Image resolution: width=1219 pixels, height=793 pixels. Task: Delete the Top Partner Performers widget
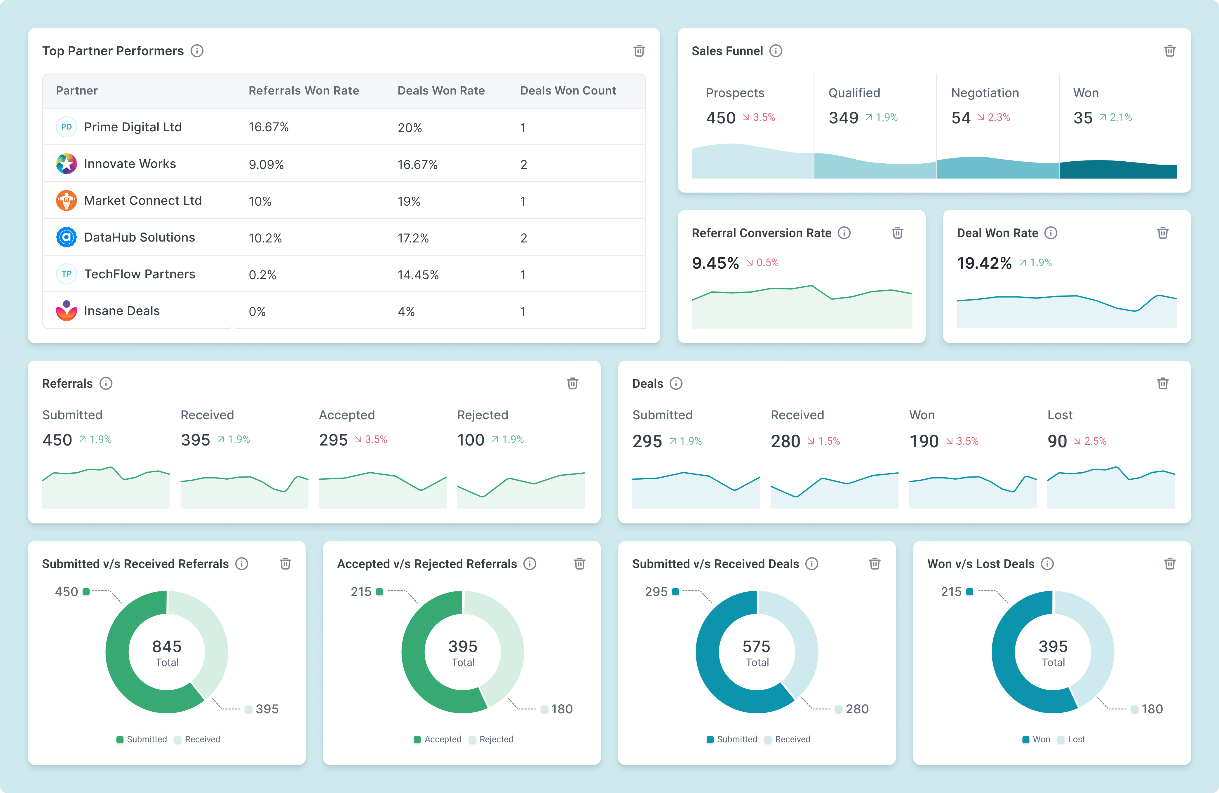coord(639,51)
